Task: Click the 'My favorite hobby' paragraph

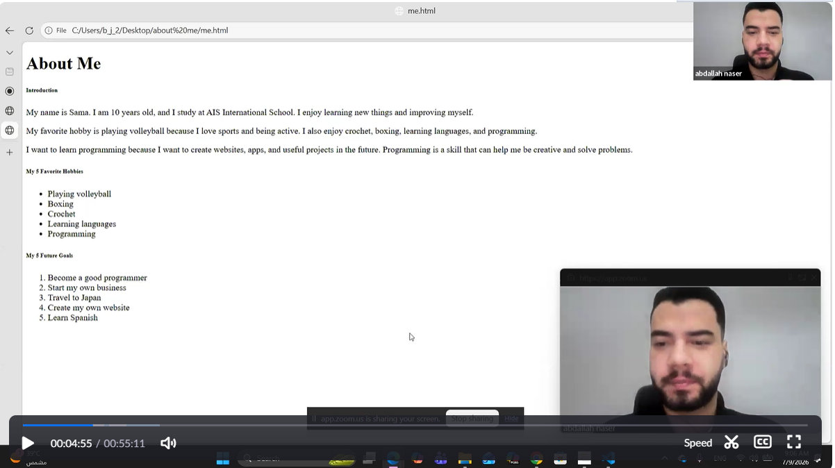Action: 281,131
